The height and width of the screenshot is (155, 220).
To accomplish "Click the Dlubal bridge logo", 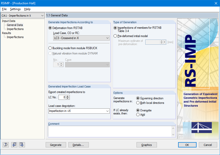I will pyautogui.click(x=202, y=127).
